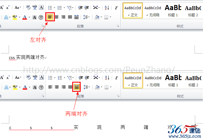
Task: Open highlight color dropdown arrow, upper ribbon
Action: tap(19, 17)
